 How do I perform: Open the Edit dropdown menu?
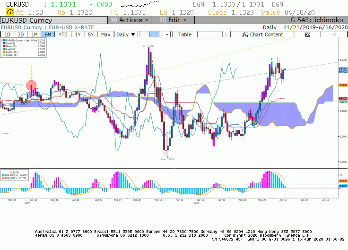pos(173,20)
